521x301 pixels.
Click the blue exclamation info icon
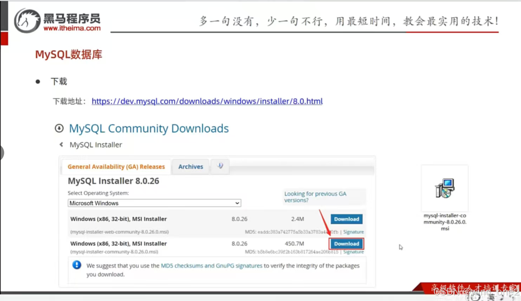[77, 265]
